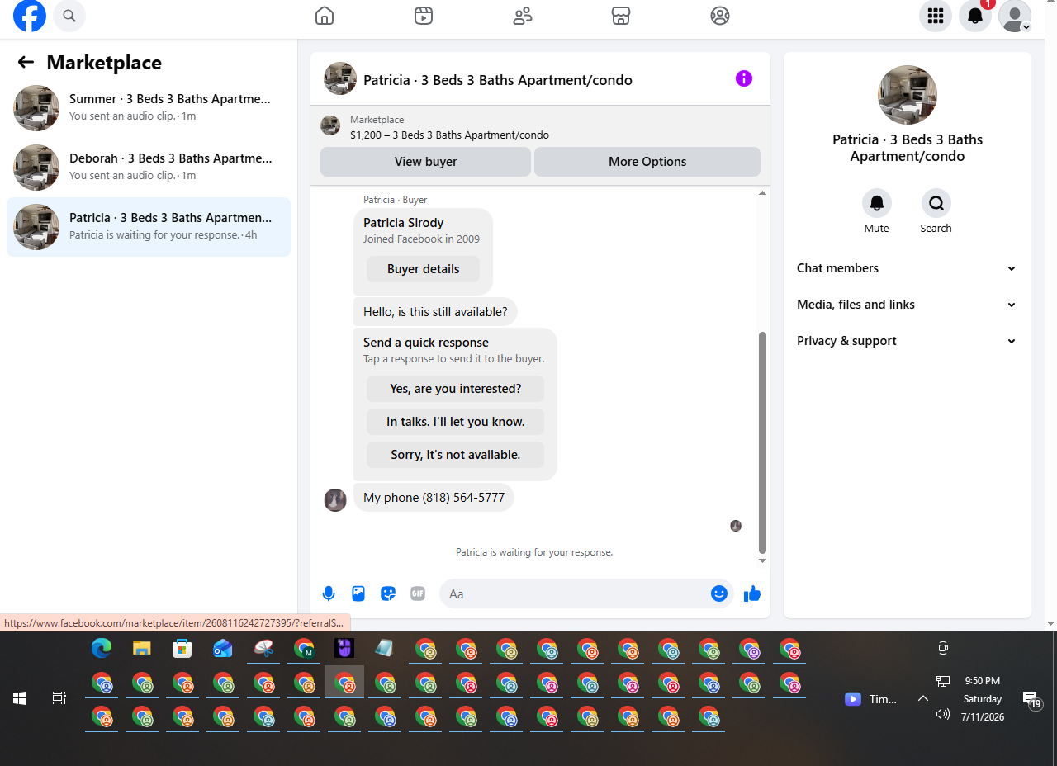The height and width of the screenshot is (766, 1057).
Task: Open the Summer conversation
Action: pos(149,108)
